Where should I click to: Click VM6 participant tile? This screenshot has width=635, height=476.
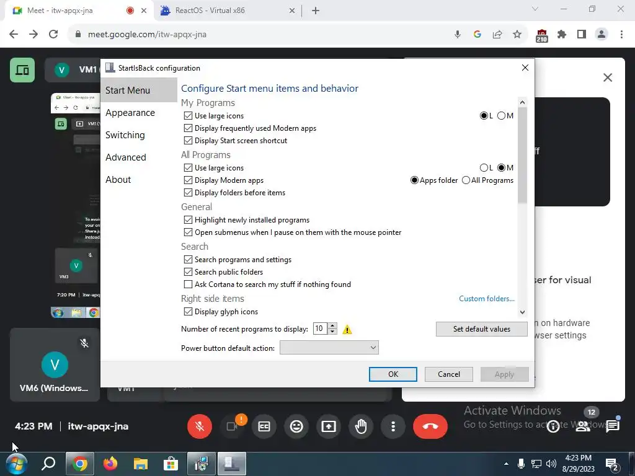55,364
